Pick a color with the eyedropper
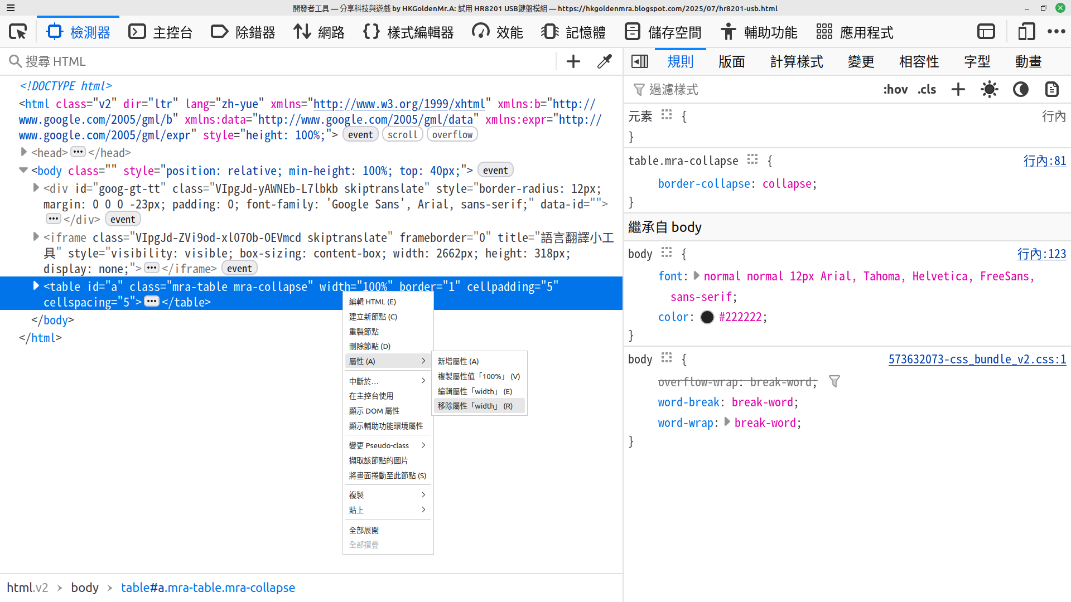The image size is (1071, 602). pos(605,61)
